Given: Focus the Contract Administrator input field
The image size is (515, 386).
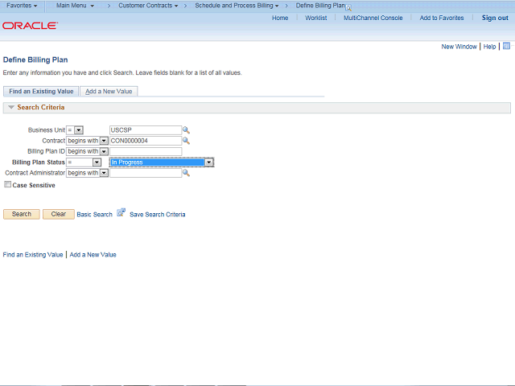Looking at the screenshot, I should [x=146, y=173].
